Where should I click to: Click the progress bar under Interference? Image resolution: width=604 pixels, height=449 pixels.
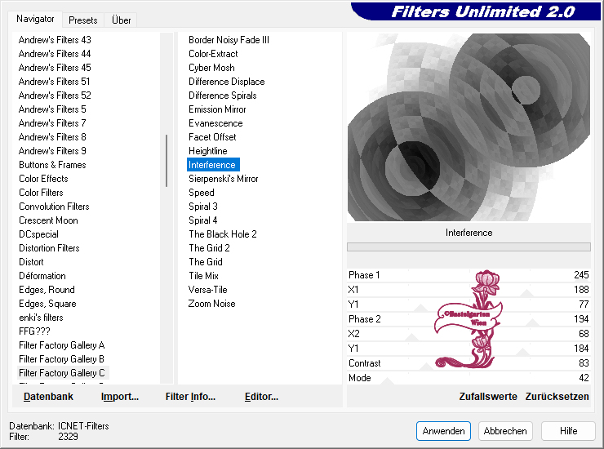[x=469, y=247]
